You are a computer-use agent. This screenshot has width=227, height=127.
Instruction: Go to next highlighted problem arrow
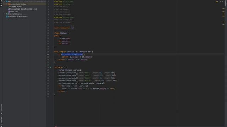[x=223, y=1]
